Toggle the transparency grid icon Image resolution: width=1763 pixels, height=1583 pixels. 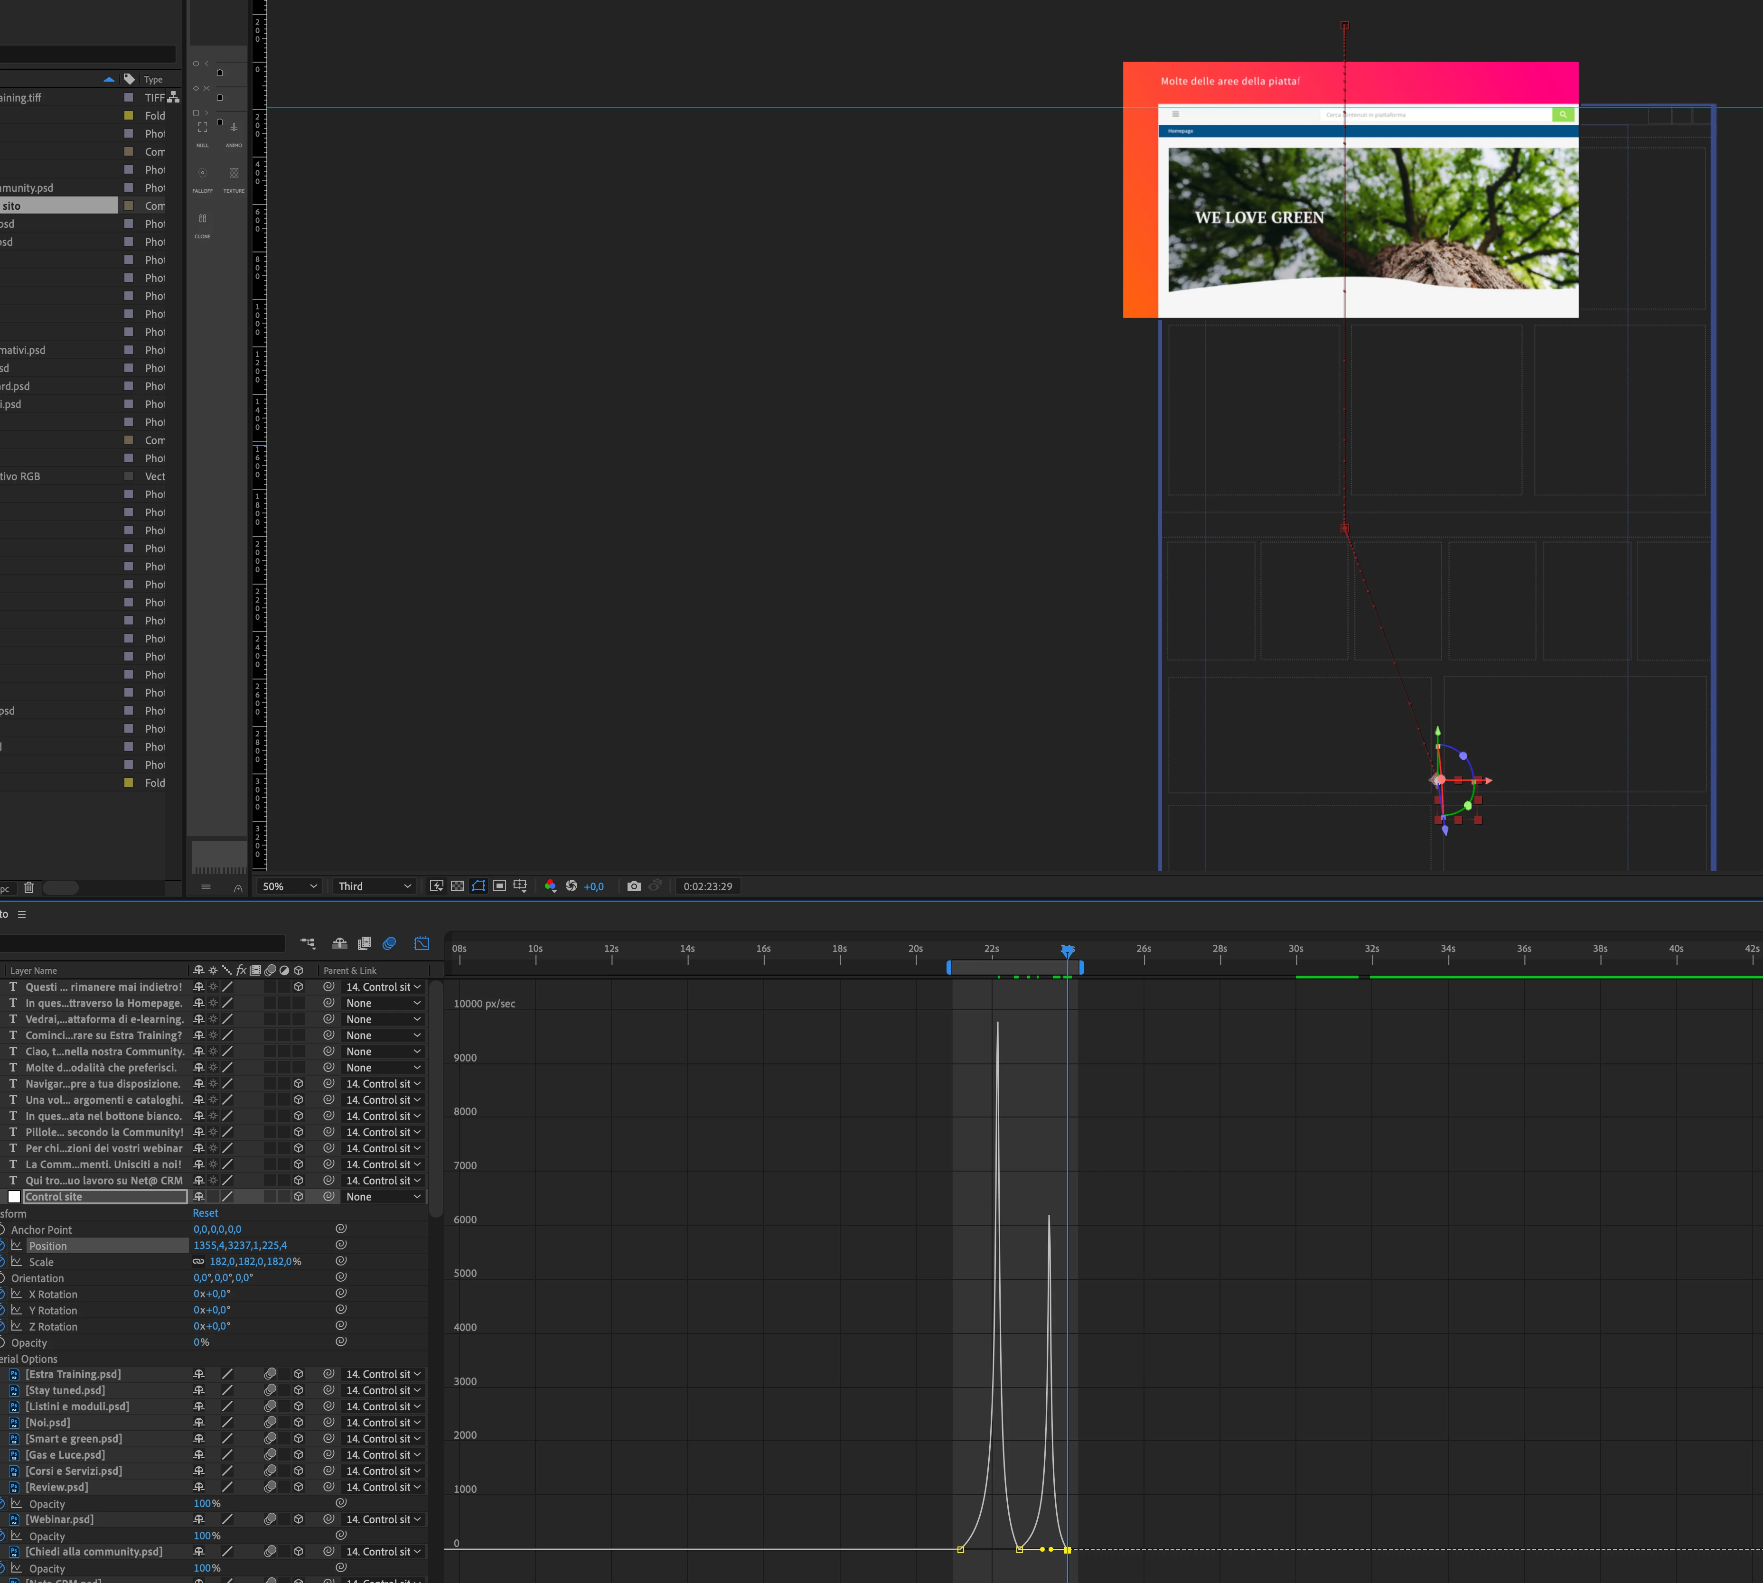457,886
